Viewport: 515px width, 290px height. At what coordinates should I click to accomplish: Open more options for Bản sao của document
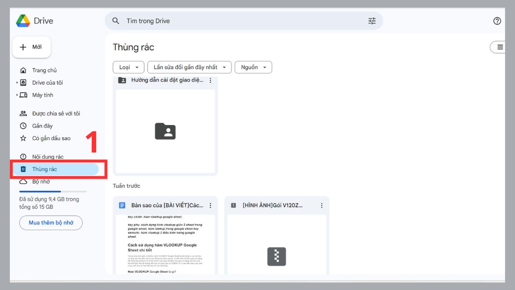pos(210,206)
